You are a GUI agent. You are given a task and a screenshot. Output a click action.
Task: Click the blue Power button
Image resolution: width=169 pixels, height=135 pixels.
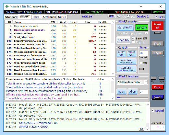point(158,97)
